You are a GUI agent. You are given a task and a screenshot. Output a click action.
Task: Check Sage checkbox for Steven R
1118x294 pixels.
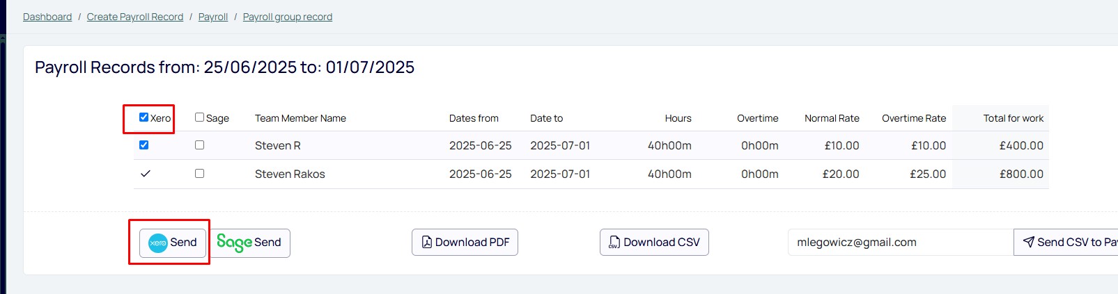(x=199, y=145)
